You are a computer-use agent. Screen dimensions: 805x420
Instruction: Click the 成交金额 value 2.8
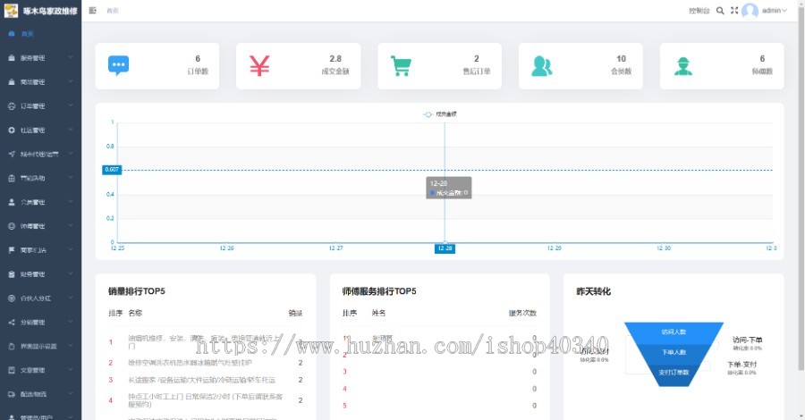(x=335, y=58)
